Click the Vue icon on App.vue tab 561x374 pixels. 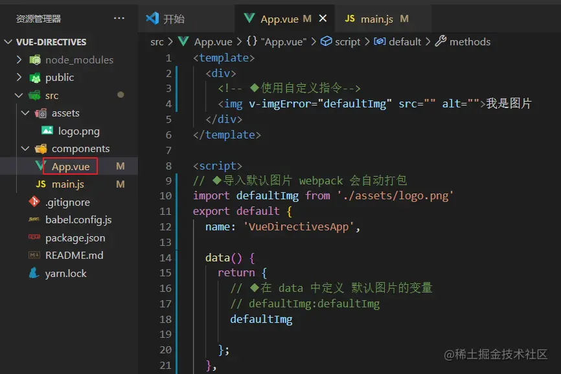pos(249,18)
